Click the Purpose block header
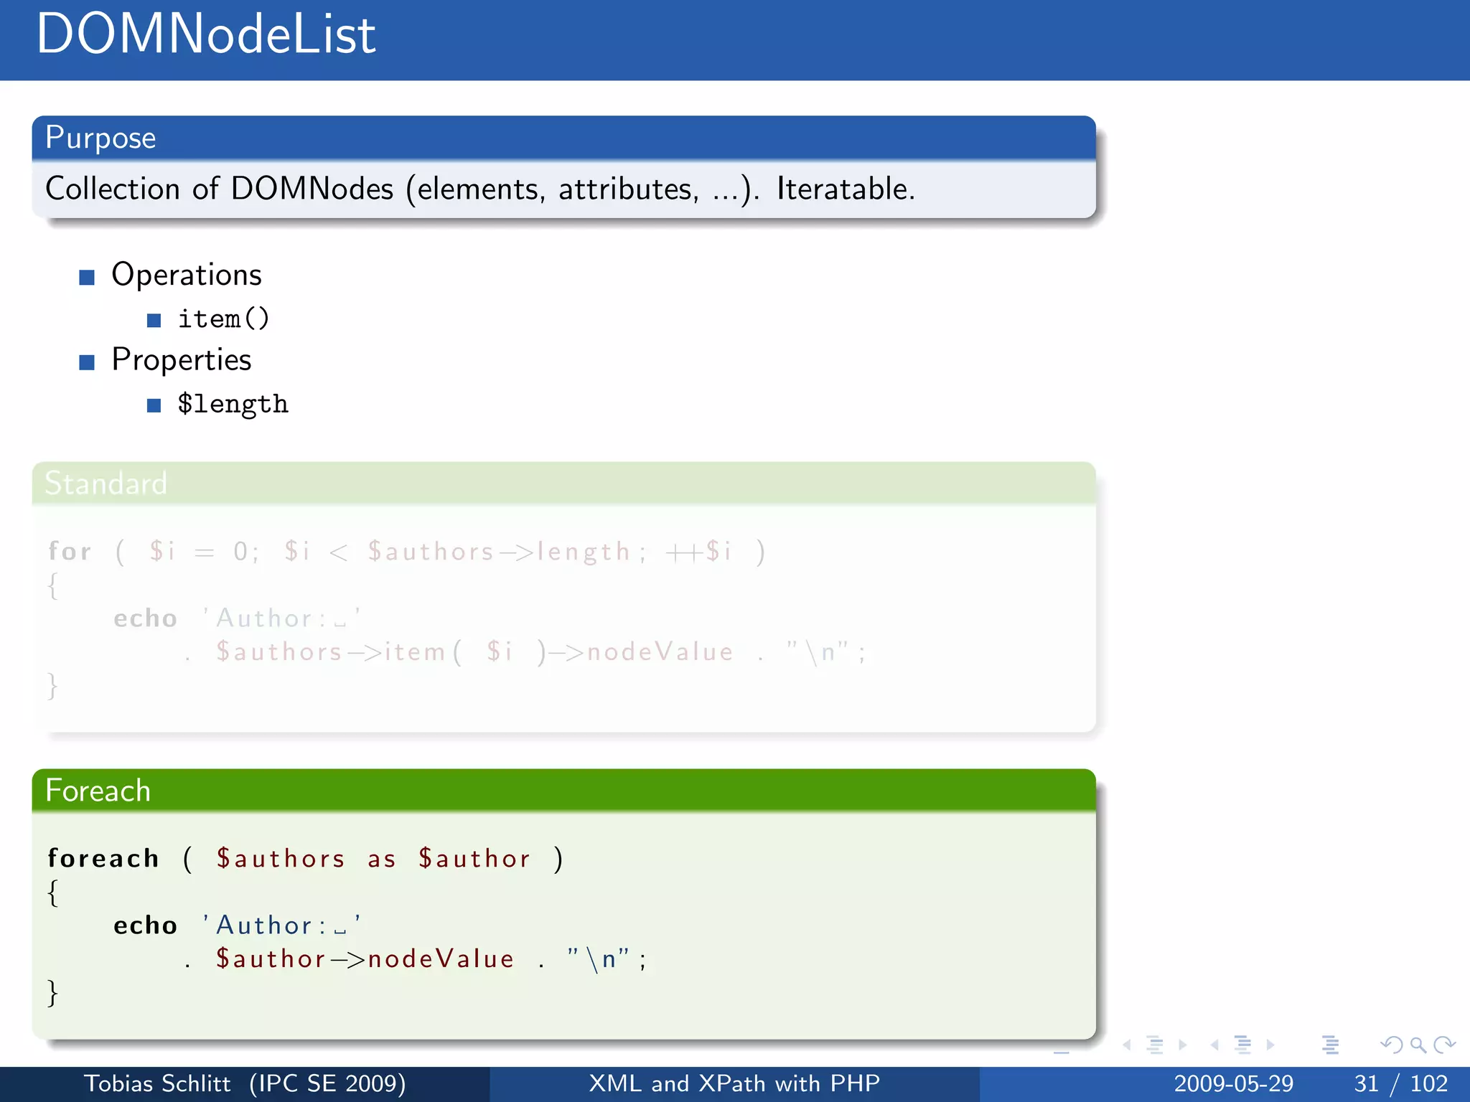Image resolution: width=1470 pixels, height=1102 pixels. 100,137
